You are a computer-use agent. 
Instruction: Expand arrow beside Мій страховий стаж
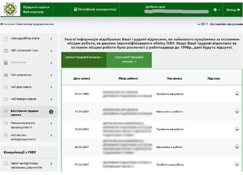click(51, 51)
